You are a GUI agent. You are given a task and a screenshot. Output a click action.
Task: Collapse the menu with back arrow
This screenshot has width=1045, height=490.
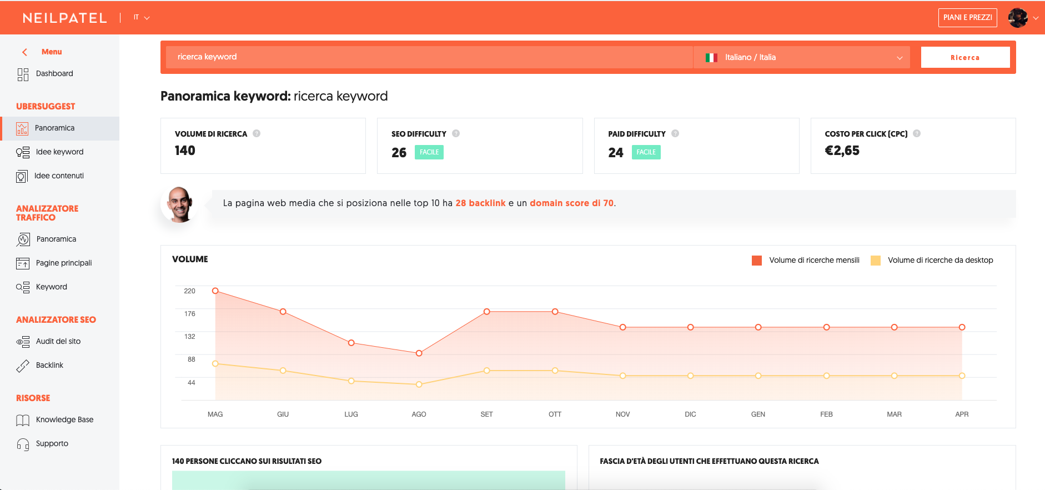coord(24,52)
